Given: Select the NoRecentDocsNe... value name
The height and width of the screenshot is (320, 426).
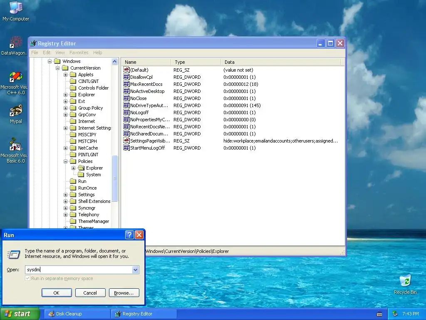Looking at the screenshot, I should pos(150,127).
